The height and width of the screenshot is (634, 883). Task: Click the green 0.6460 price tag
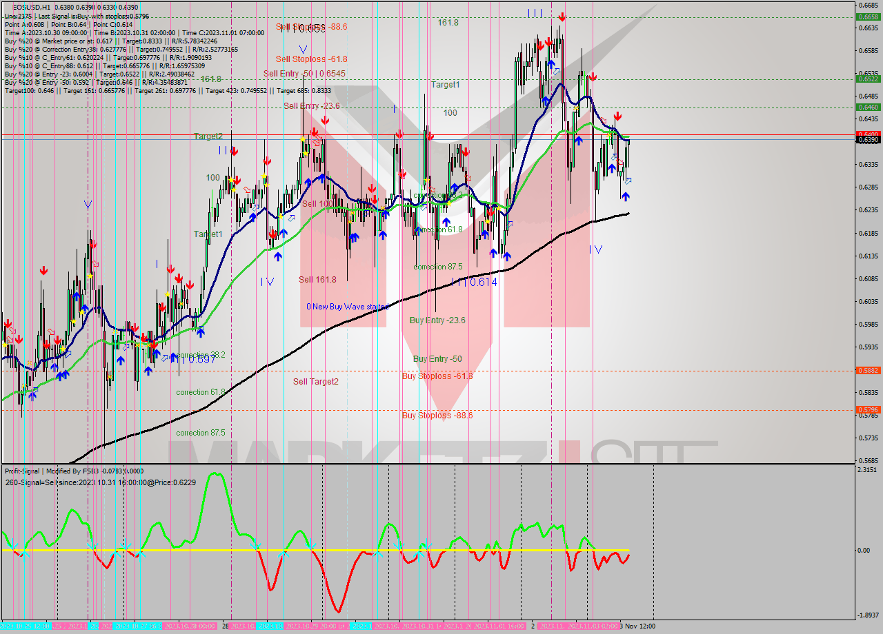[867, 107]
